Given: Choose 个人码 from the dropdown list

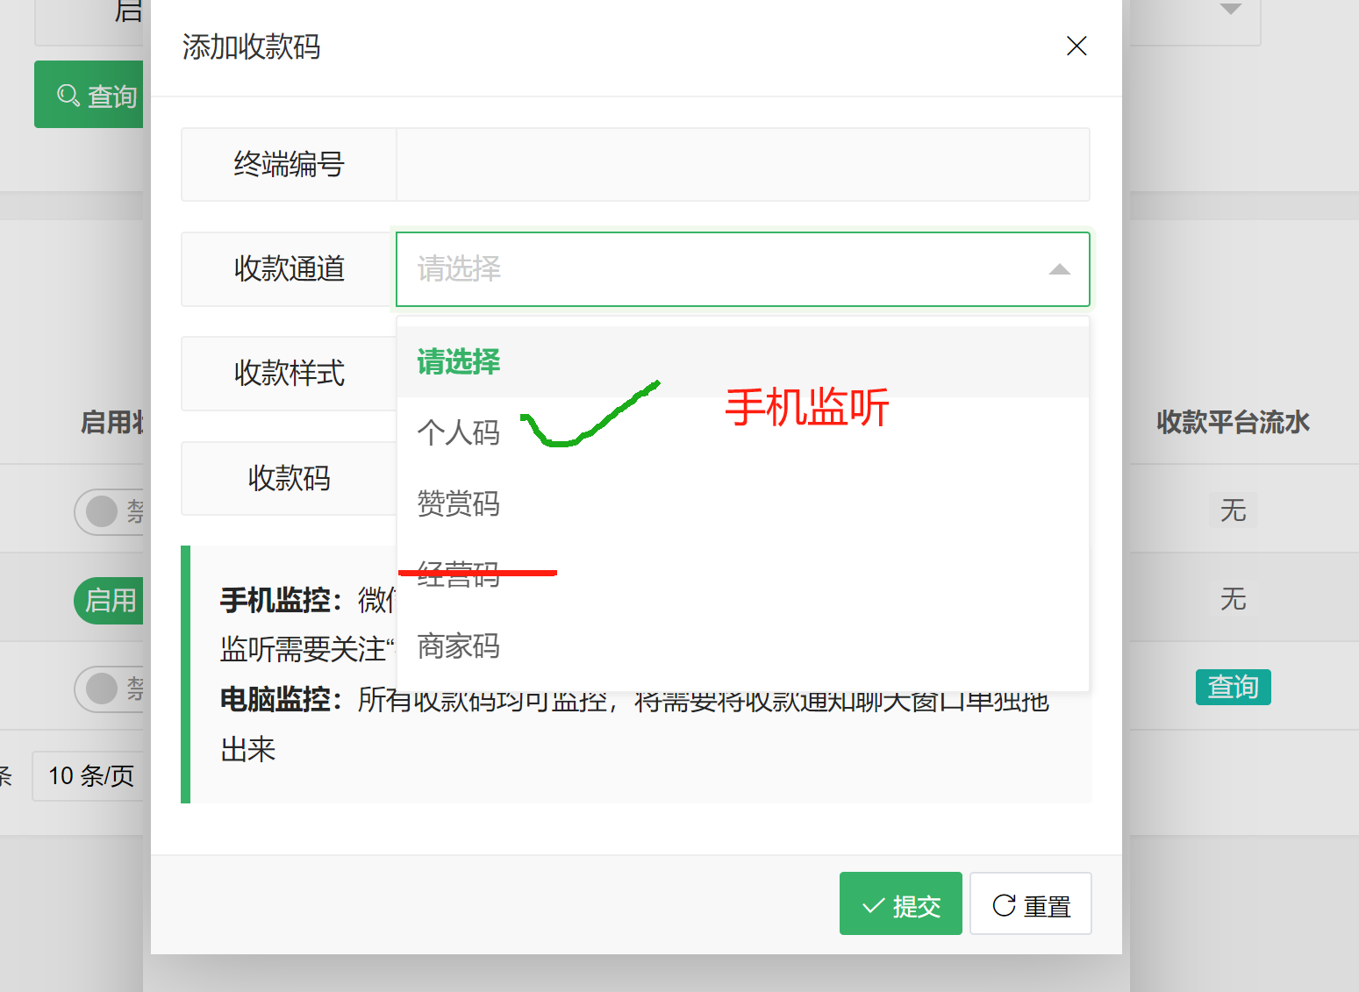Looking at the screenshot, I should click(459, 432).
